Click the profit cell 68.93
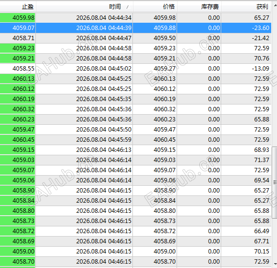 (246, 150)
